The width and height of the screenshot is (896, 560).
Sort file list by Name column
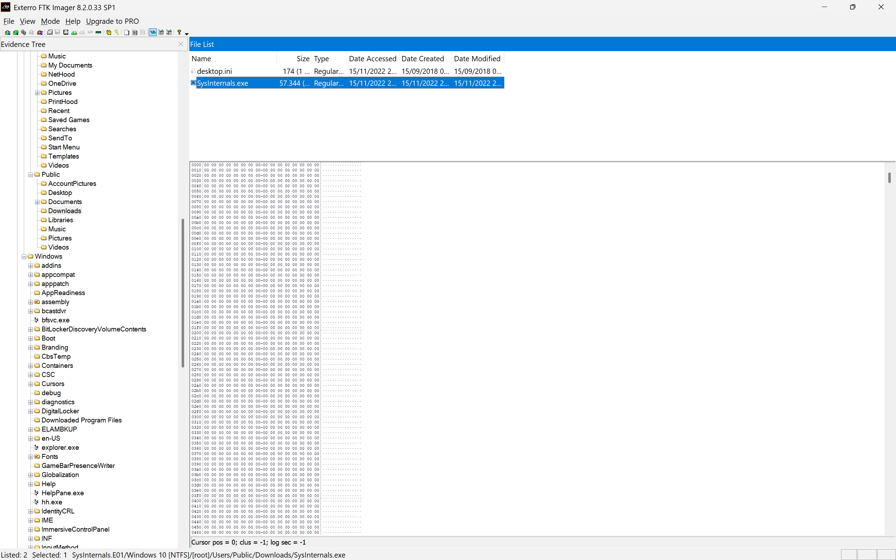coord(233,58)
